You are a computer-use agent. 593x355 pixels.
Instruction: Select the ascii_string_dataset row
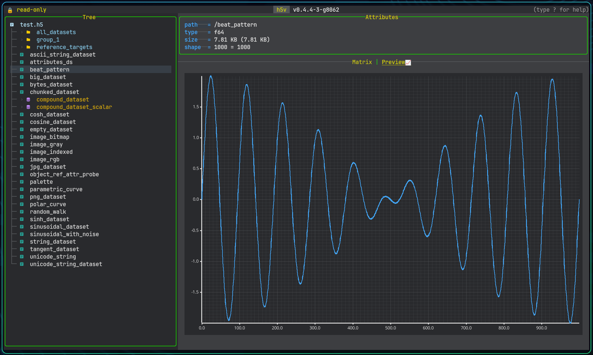click(63, 54)
